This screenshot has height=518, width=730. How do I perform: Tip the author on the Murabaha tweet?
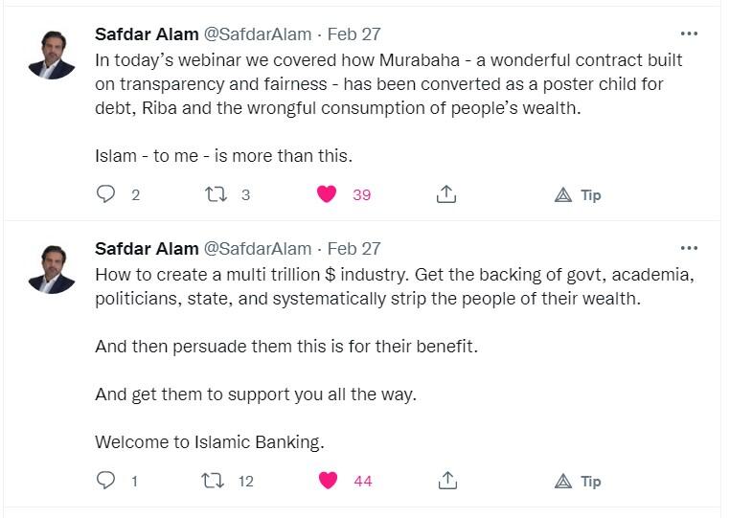pyautogui.click(x=578, y=194)
